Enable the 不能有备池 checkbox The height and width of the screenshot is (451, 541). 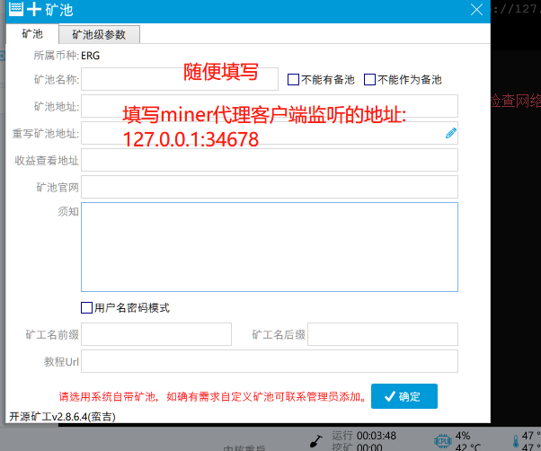click(293, 80)
